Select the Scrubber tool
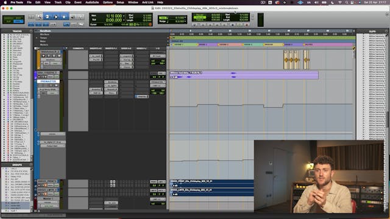Screen dimensions: 390x219 [73, 17]
